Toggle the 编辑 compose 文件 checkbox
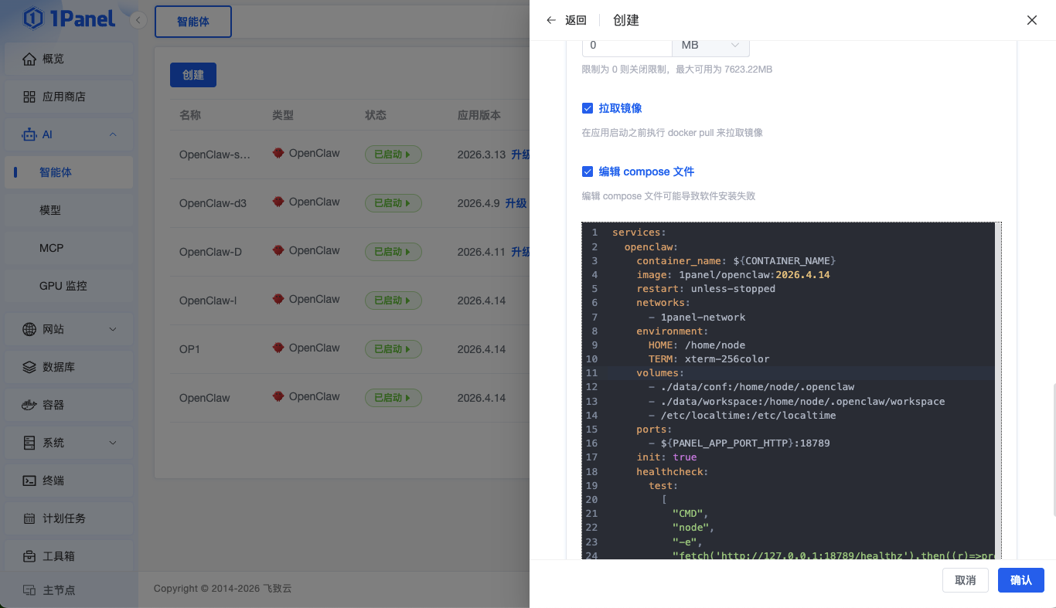The height and width of the screenshot is (608, 1056). [588, 172]
